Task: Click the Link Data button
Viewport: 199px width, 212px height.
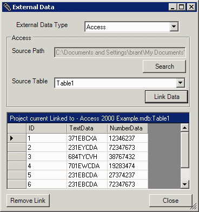Action: (x=167, y=97)
